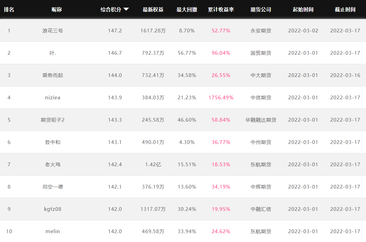
Task: Select the 34.58% max drawdown value
Action: tap(187, 75)
